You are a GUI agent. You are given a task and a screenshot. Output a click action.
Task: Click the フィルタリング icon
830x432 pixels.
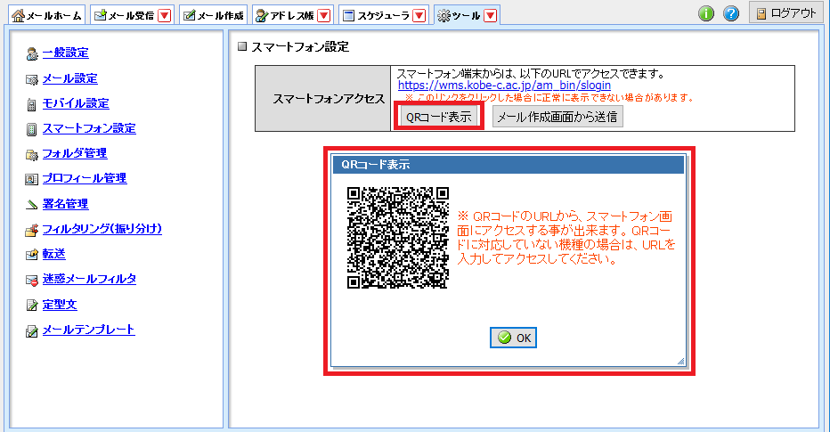tap(32, 231)
